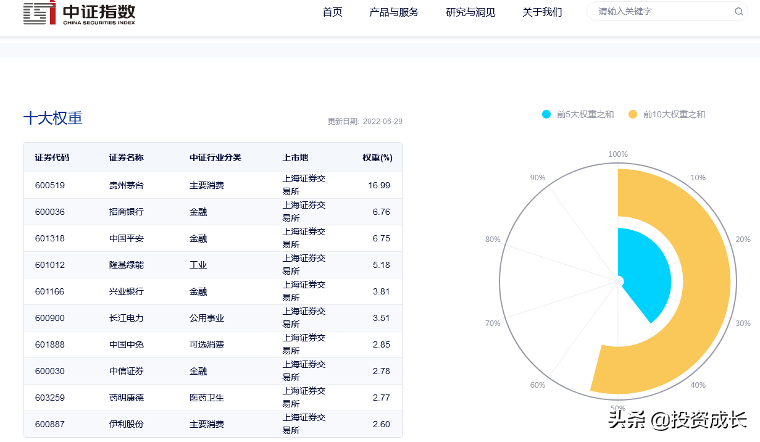The height and width of the screenshot is (442, 760).
Task: Select stock code 601888
Action: point(50,344)
